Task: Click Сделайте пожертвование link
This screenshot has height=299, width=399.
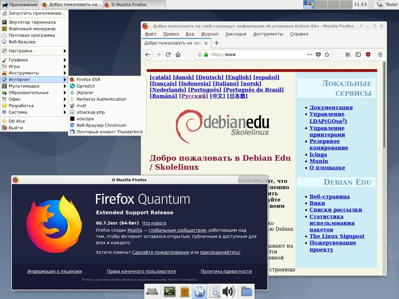Action: [x=161, y=252]
